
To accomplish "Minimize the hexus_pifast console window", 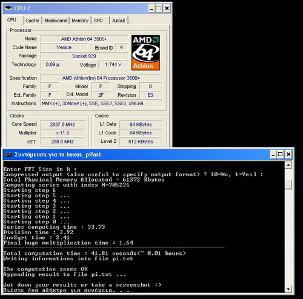I will [273, 154].
